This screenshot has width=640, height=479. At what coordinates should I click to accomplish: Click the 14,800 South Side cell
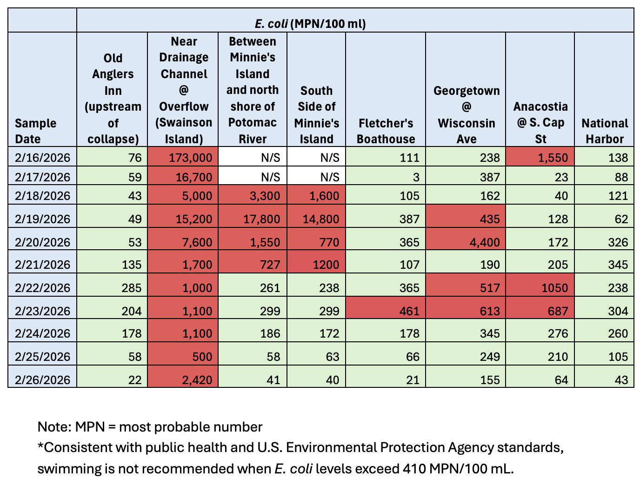316,219
